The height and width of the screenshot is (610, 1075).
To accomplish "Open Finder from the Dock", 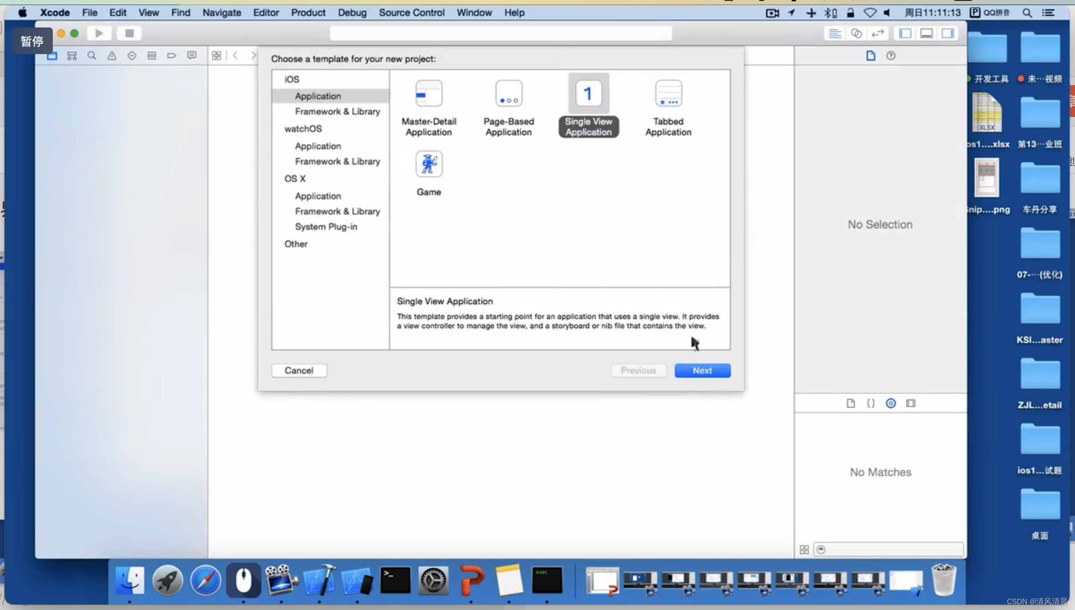I will [130, 580].
